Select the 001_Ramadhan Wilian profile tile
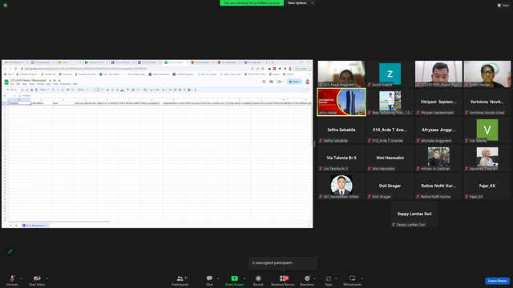This screenshot has width=513, height=288. click(341, 186)
